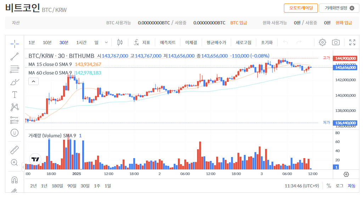This screenshot has height=198, width=364.
Task: Select the 30분 interval
Action: [x=64, y=42]
